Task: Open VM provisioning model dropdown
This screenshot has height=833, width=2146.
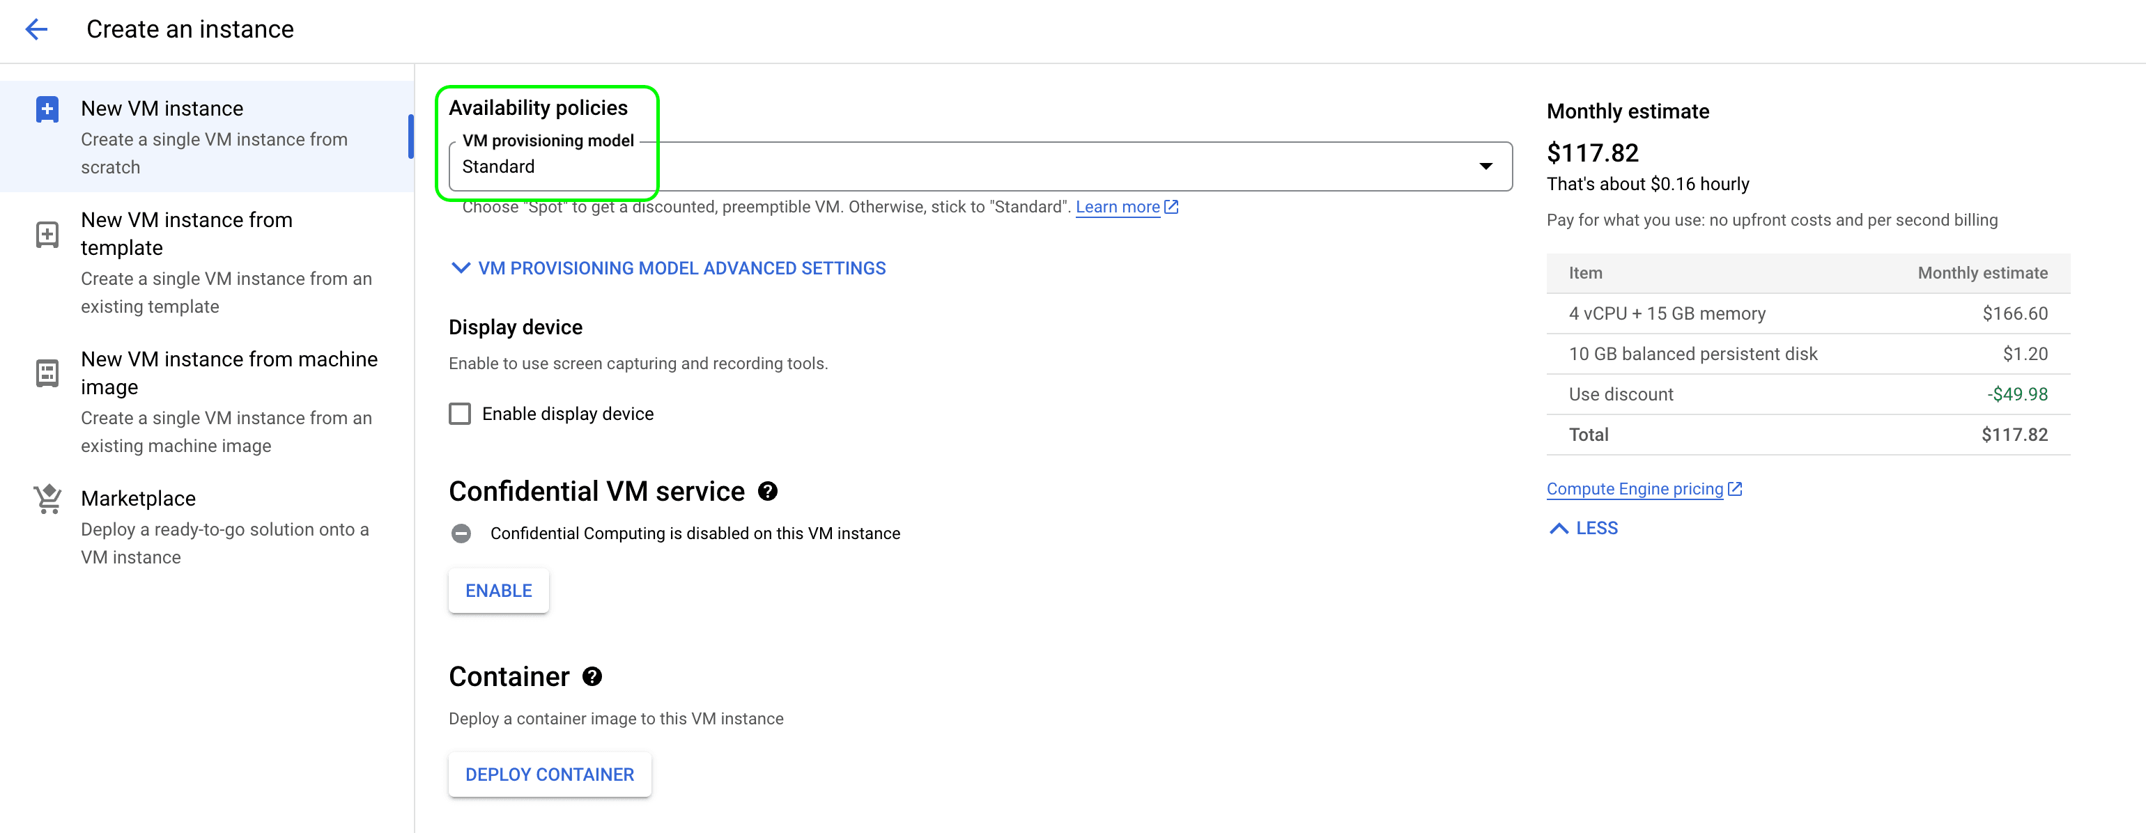Action: [980, 166]
